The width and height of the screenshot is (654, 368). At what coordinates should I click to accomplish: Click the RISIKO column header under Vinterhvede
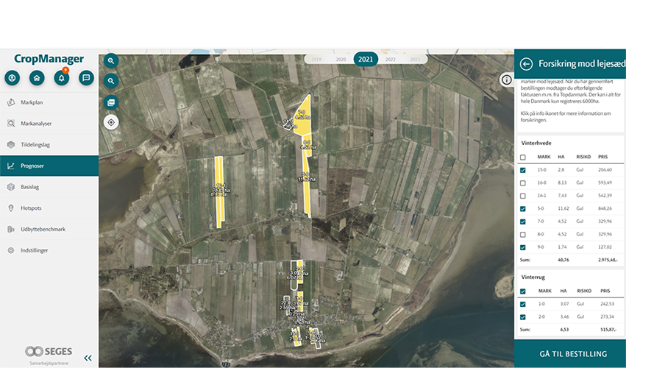(x=583, y=157)
